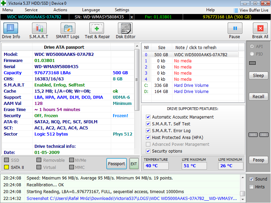Open the Service menu
The image size is (271, 203).
click(x=31, y=10)
